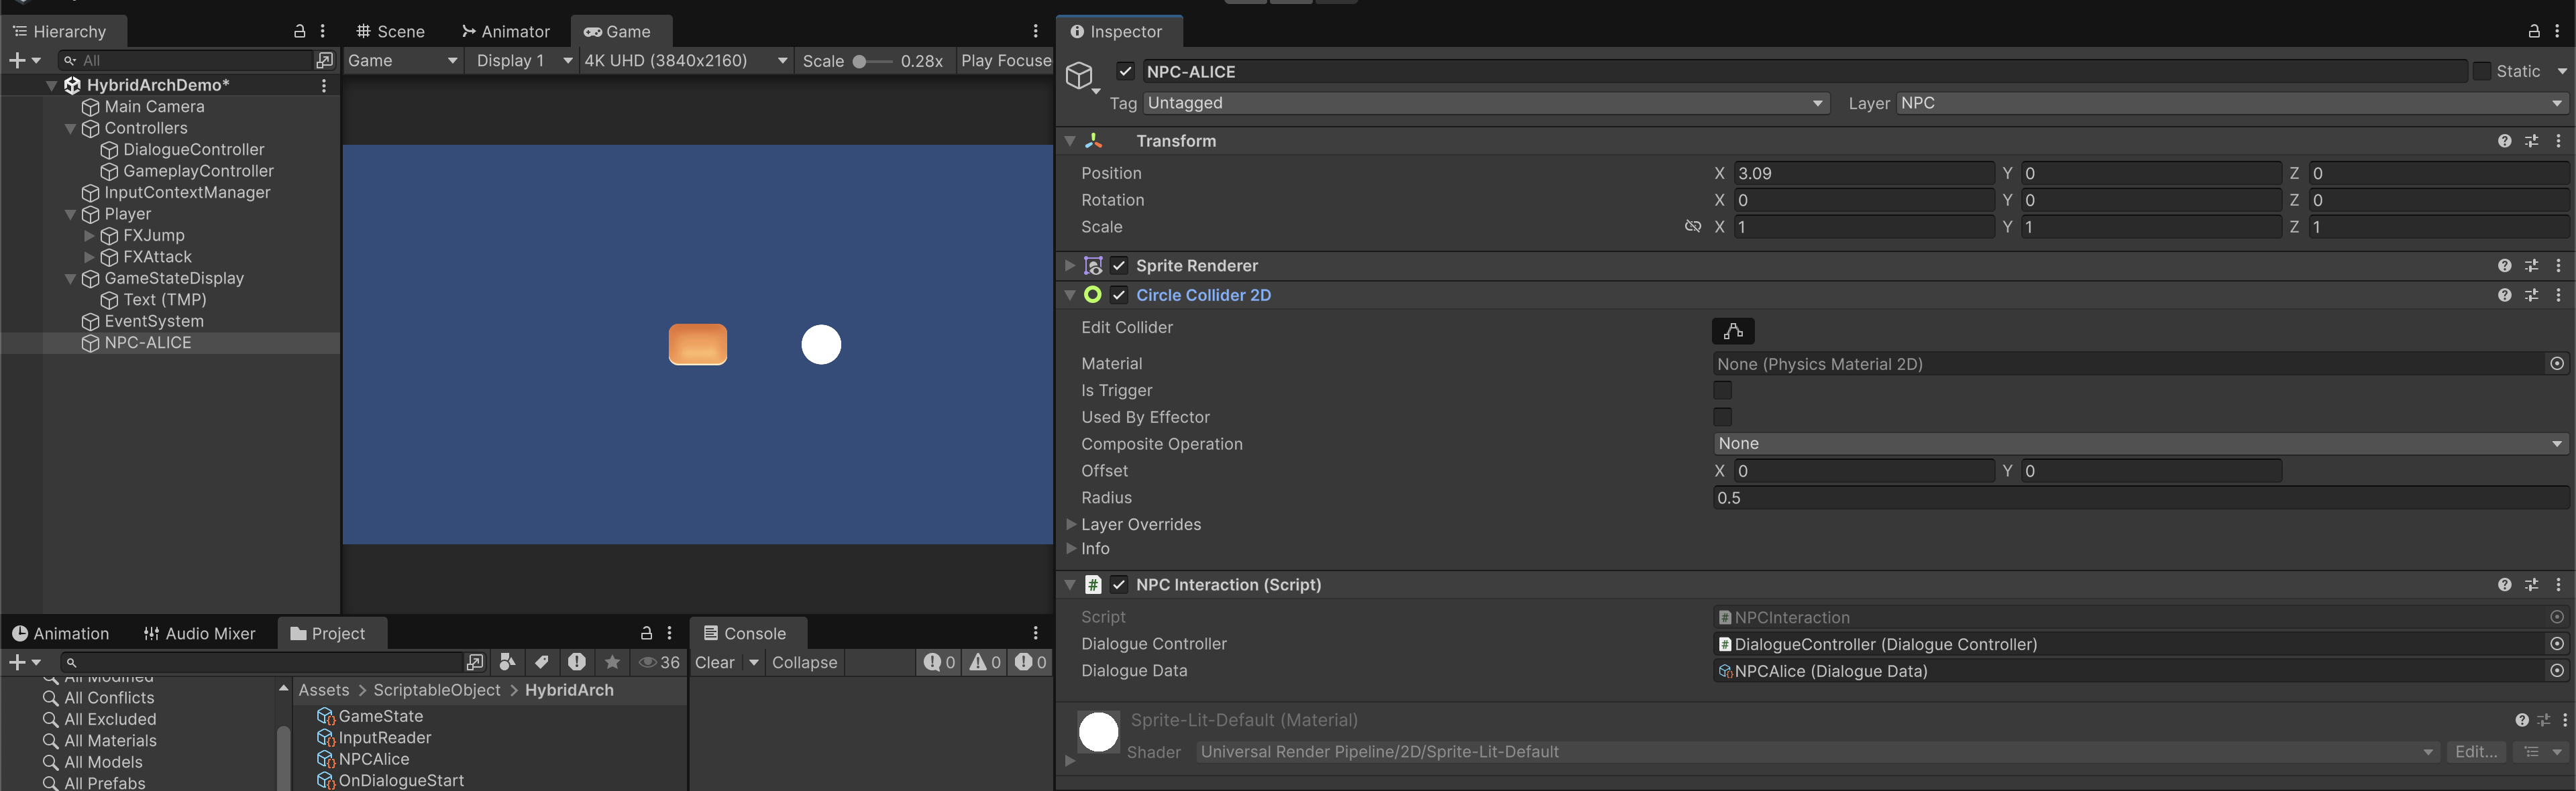
Task: Click the Project favorites star filter icon
Action: tap(612, 662)
